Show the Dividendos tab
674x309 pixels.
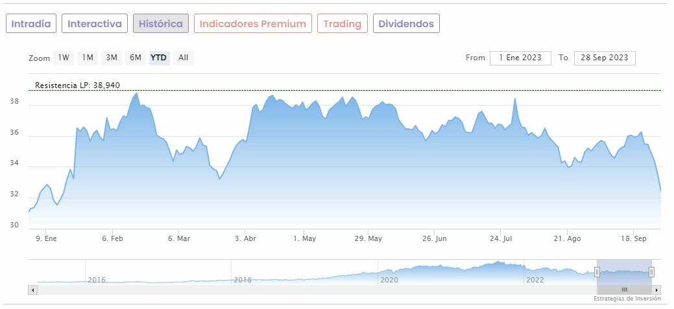406,24
